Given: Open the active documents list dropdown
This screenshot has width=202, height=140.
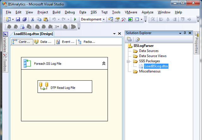Looking at the screenshot, I should [x=114, y=34].
